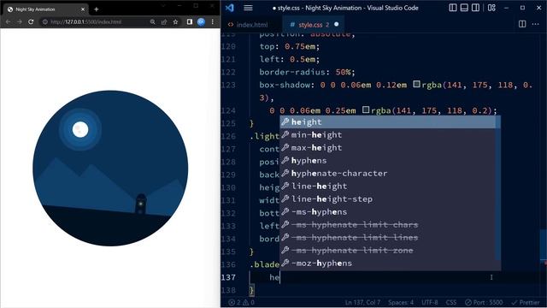Click Live Server 'Port : 5500' status
This screenshot has height=308, width=547.
(x=484, y=302)
